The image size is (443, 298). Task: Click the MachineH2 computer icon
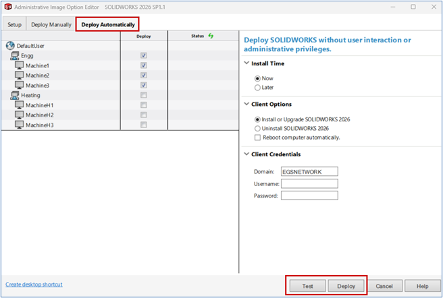[x=19, y=115]
